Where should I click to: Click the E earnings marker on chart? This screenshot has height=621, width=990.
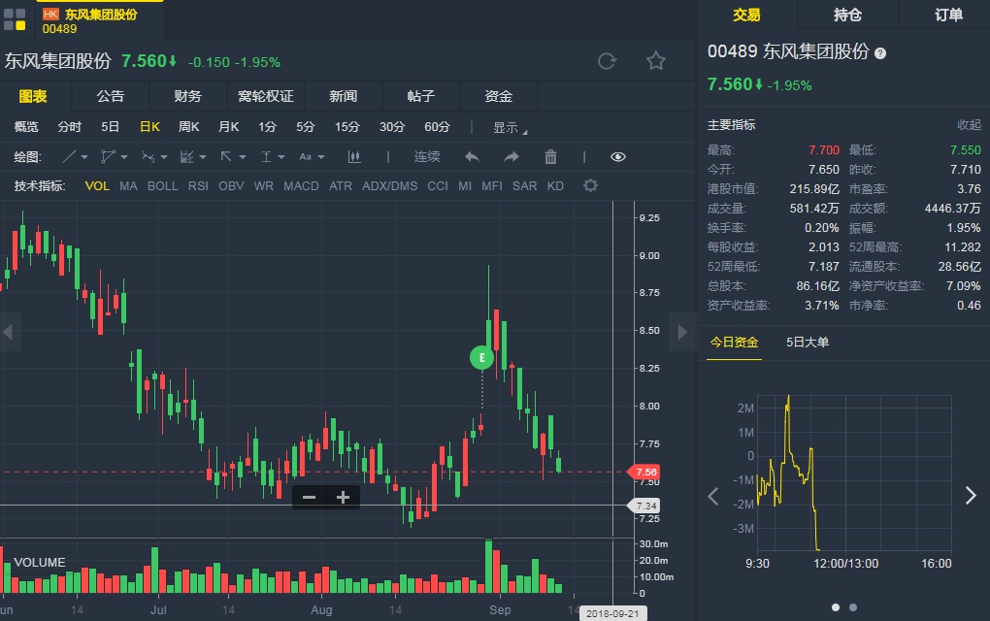481,357
